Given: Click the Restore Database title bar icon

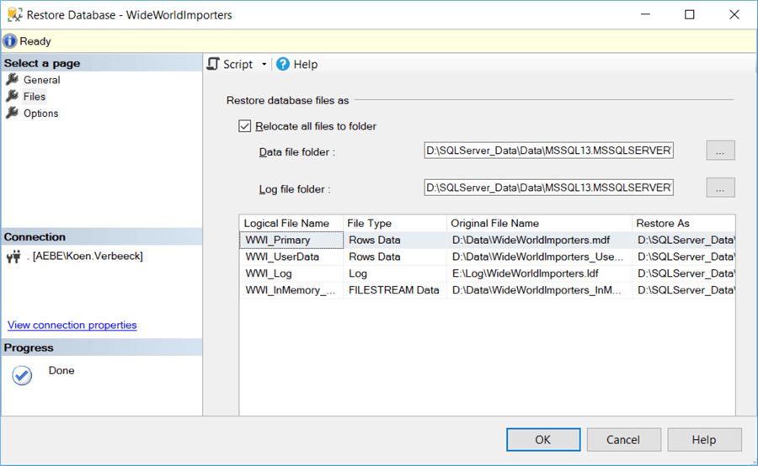Looking at the screenshot, I should [x=14, y=14].
